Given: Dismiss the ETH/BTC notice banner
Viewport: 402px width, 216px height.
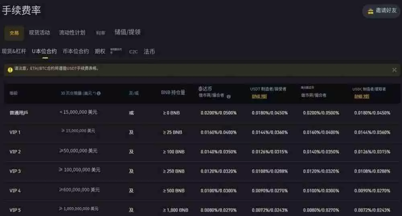Looking at the screenshot, I should pyautogui.click(x=394, y=70).
